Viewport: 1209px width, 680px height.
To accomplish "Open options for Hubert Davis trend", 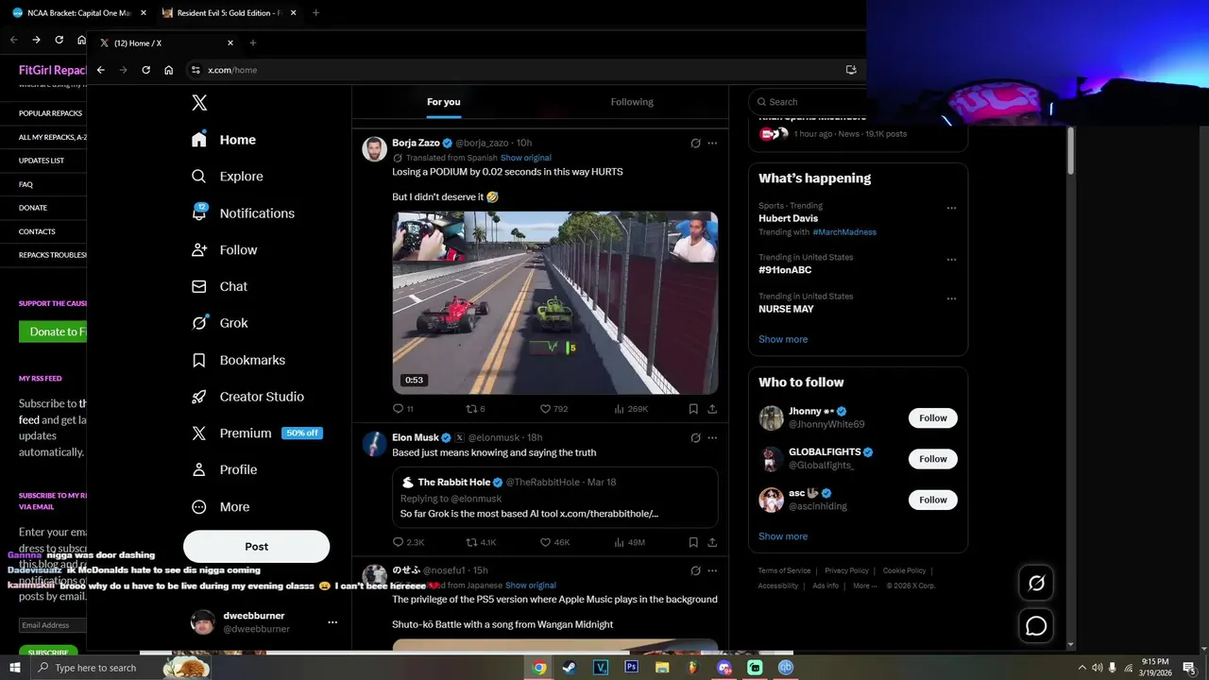I will [x=951, y=208].
